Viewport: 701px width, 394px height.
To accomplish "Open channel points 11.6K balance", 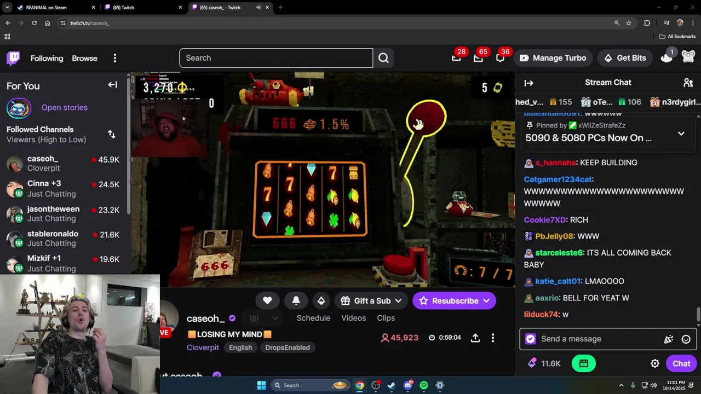I will (x=544, y=364).
